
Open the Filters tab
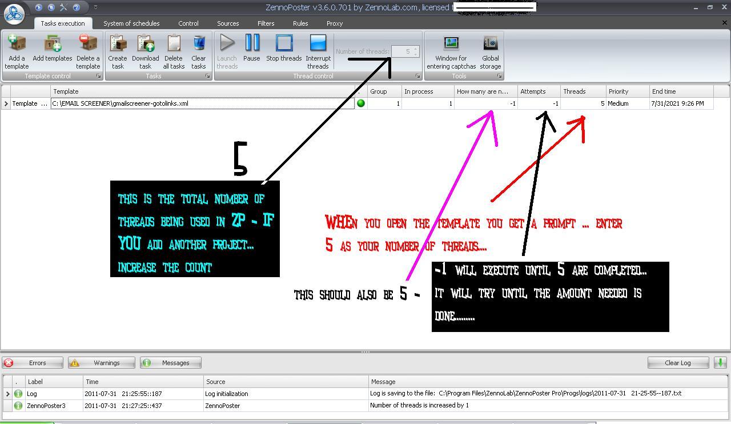tap(266, 23)
